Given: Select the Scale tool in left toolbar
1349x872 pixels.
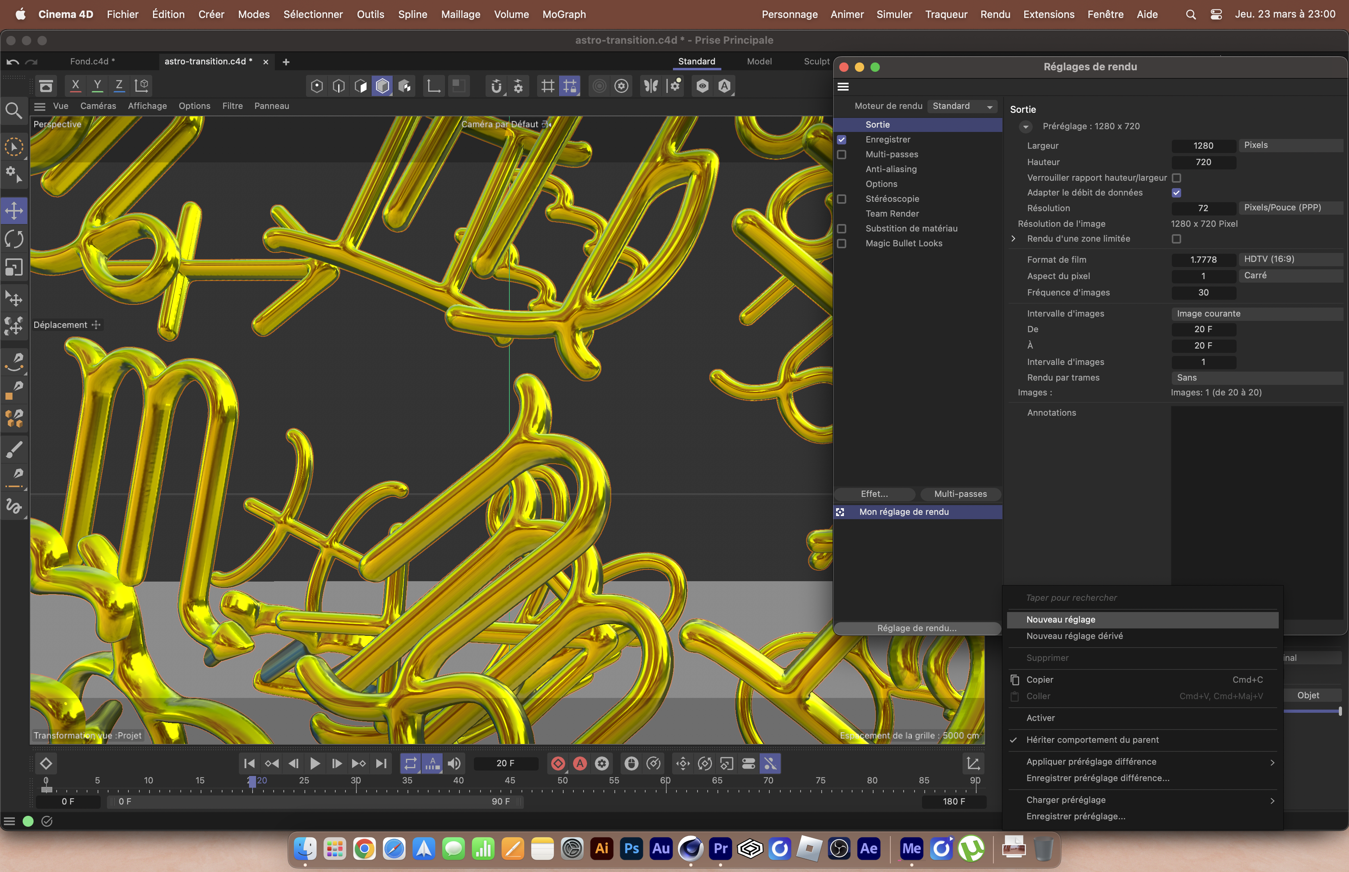Looking at the screenshot, I should click(x=14, y=267).
